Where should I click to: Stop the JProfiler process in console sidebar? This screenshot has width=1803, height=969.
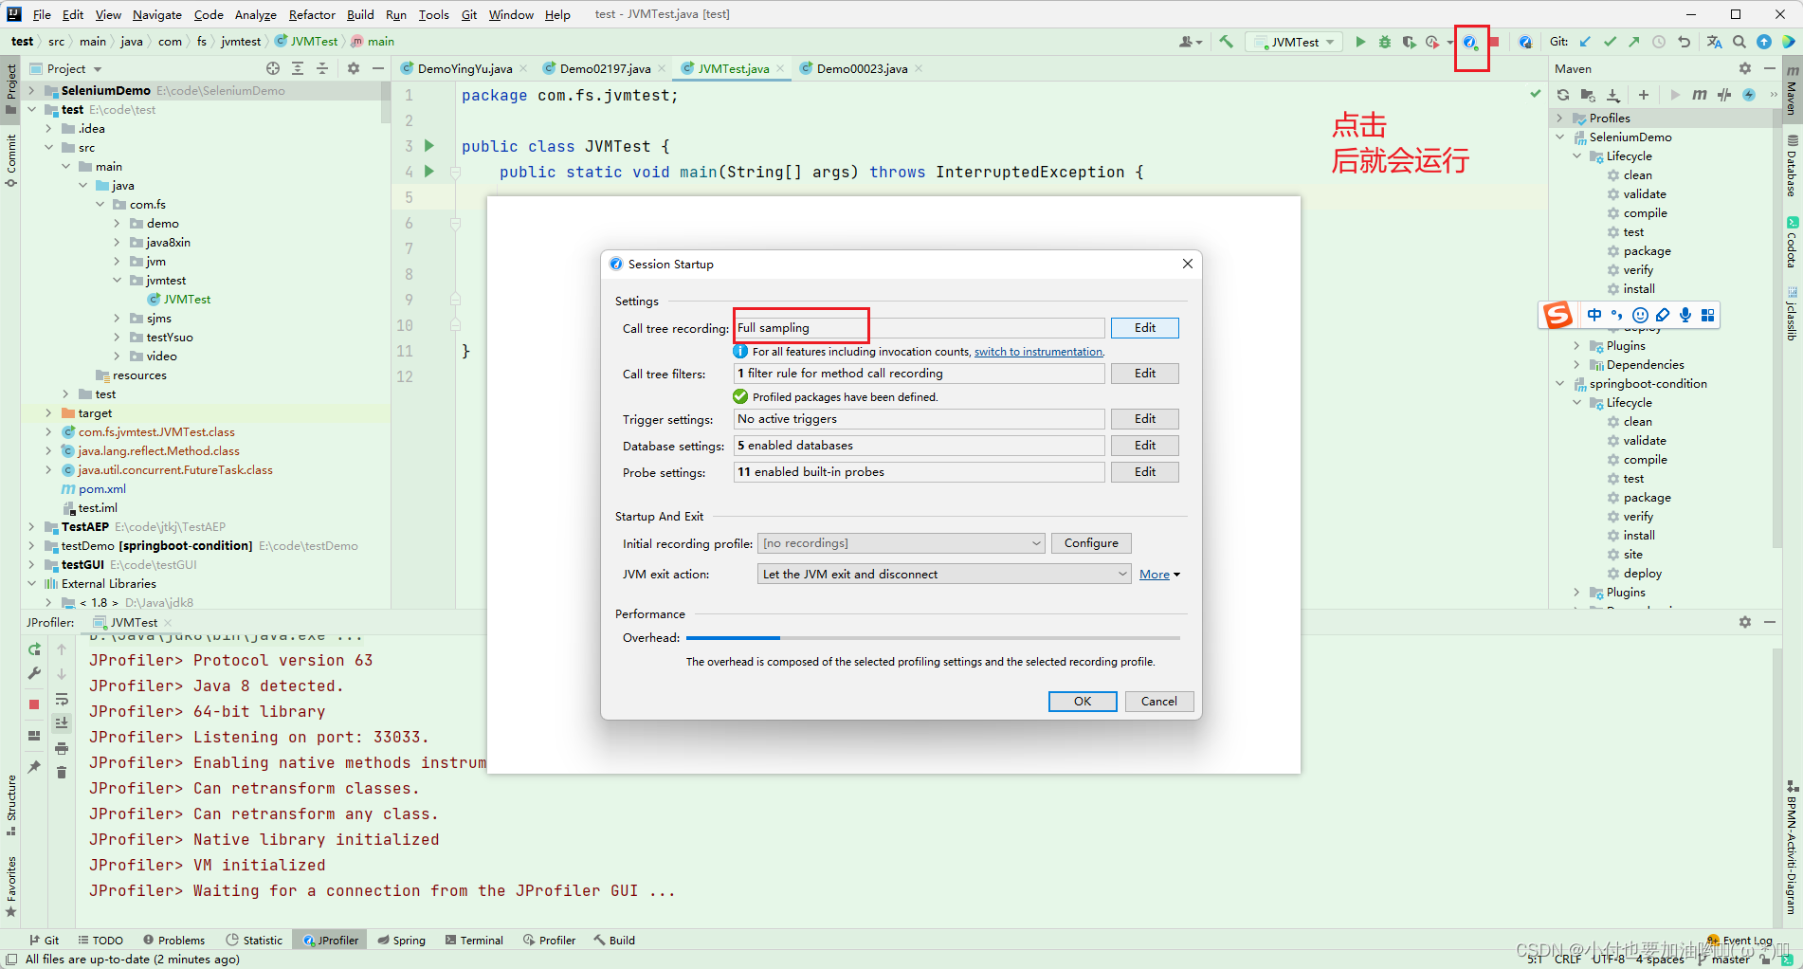34,704
